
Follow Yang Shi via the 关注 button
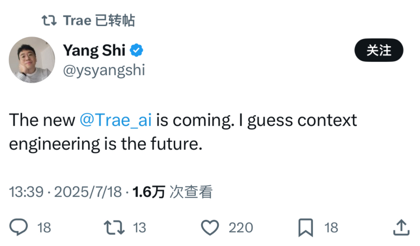point(379,50)
